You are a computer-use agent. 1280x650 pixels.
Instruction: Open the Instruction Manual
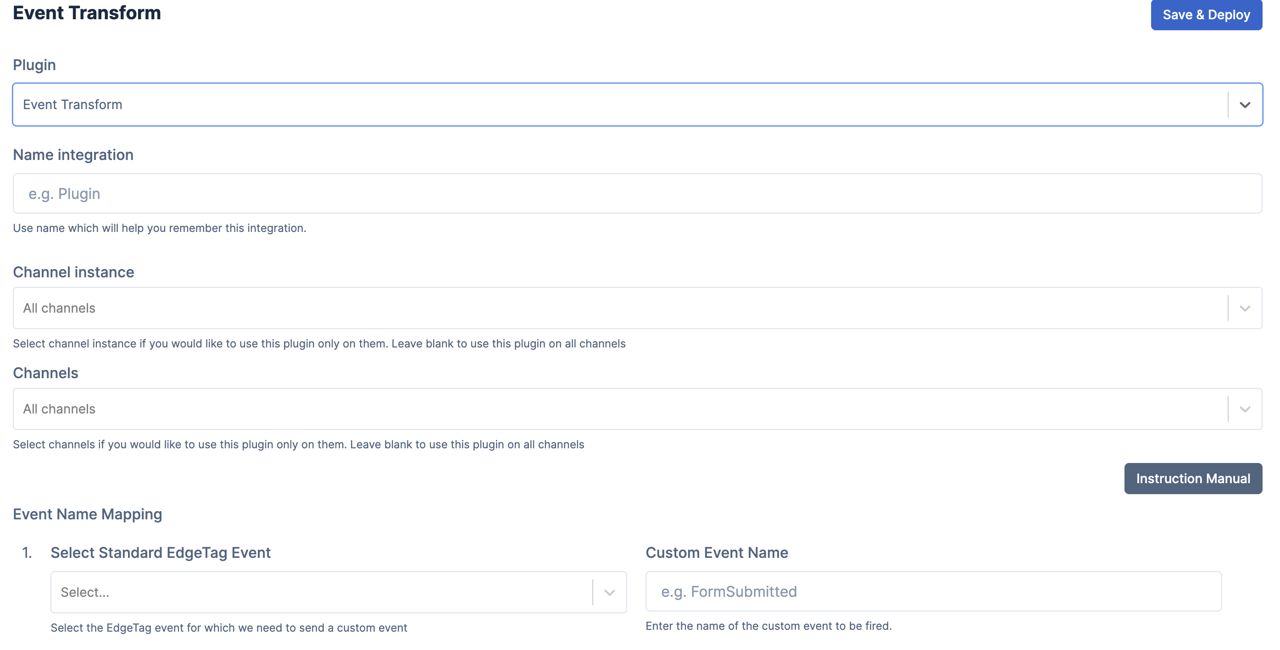click(x=1192, y=478)
